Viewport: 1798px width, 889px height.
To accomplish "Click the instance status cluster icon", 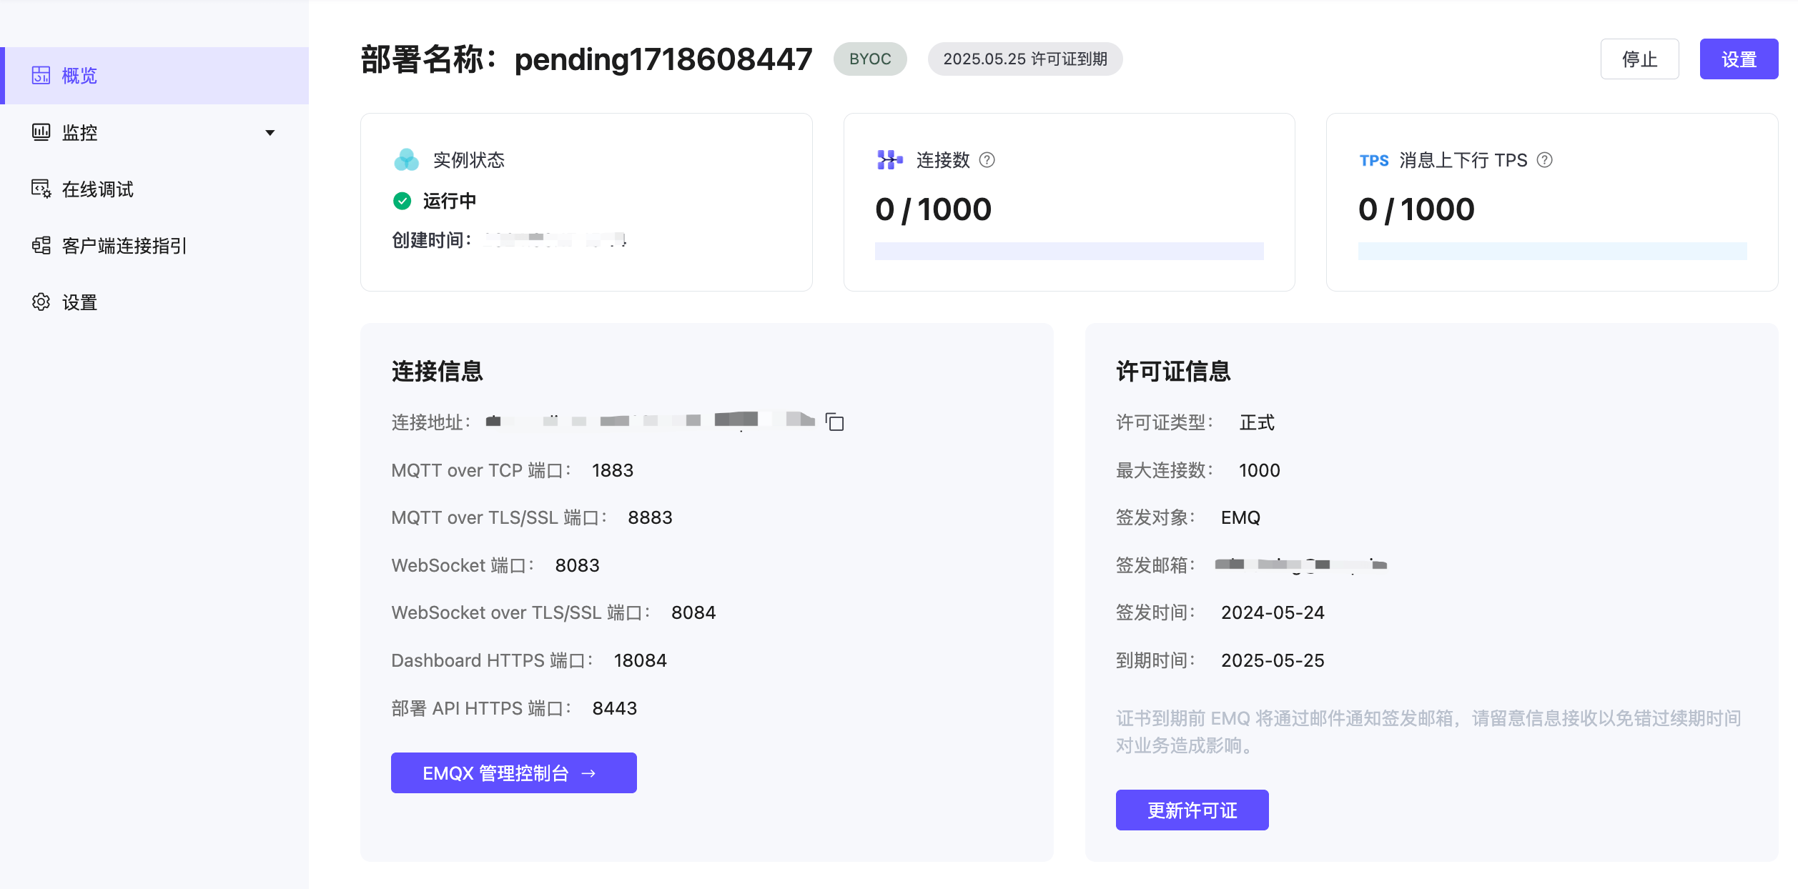I will click(407, 160).
